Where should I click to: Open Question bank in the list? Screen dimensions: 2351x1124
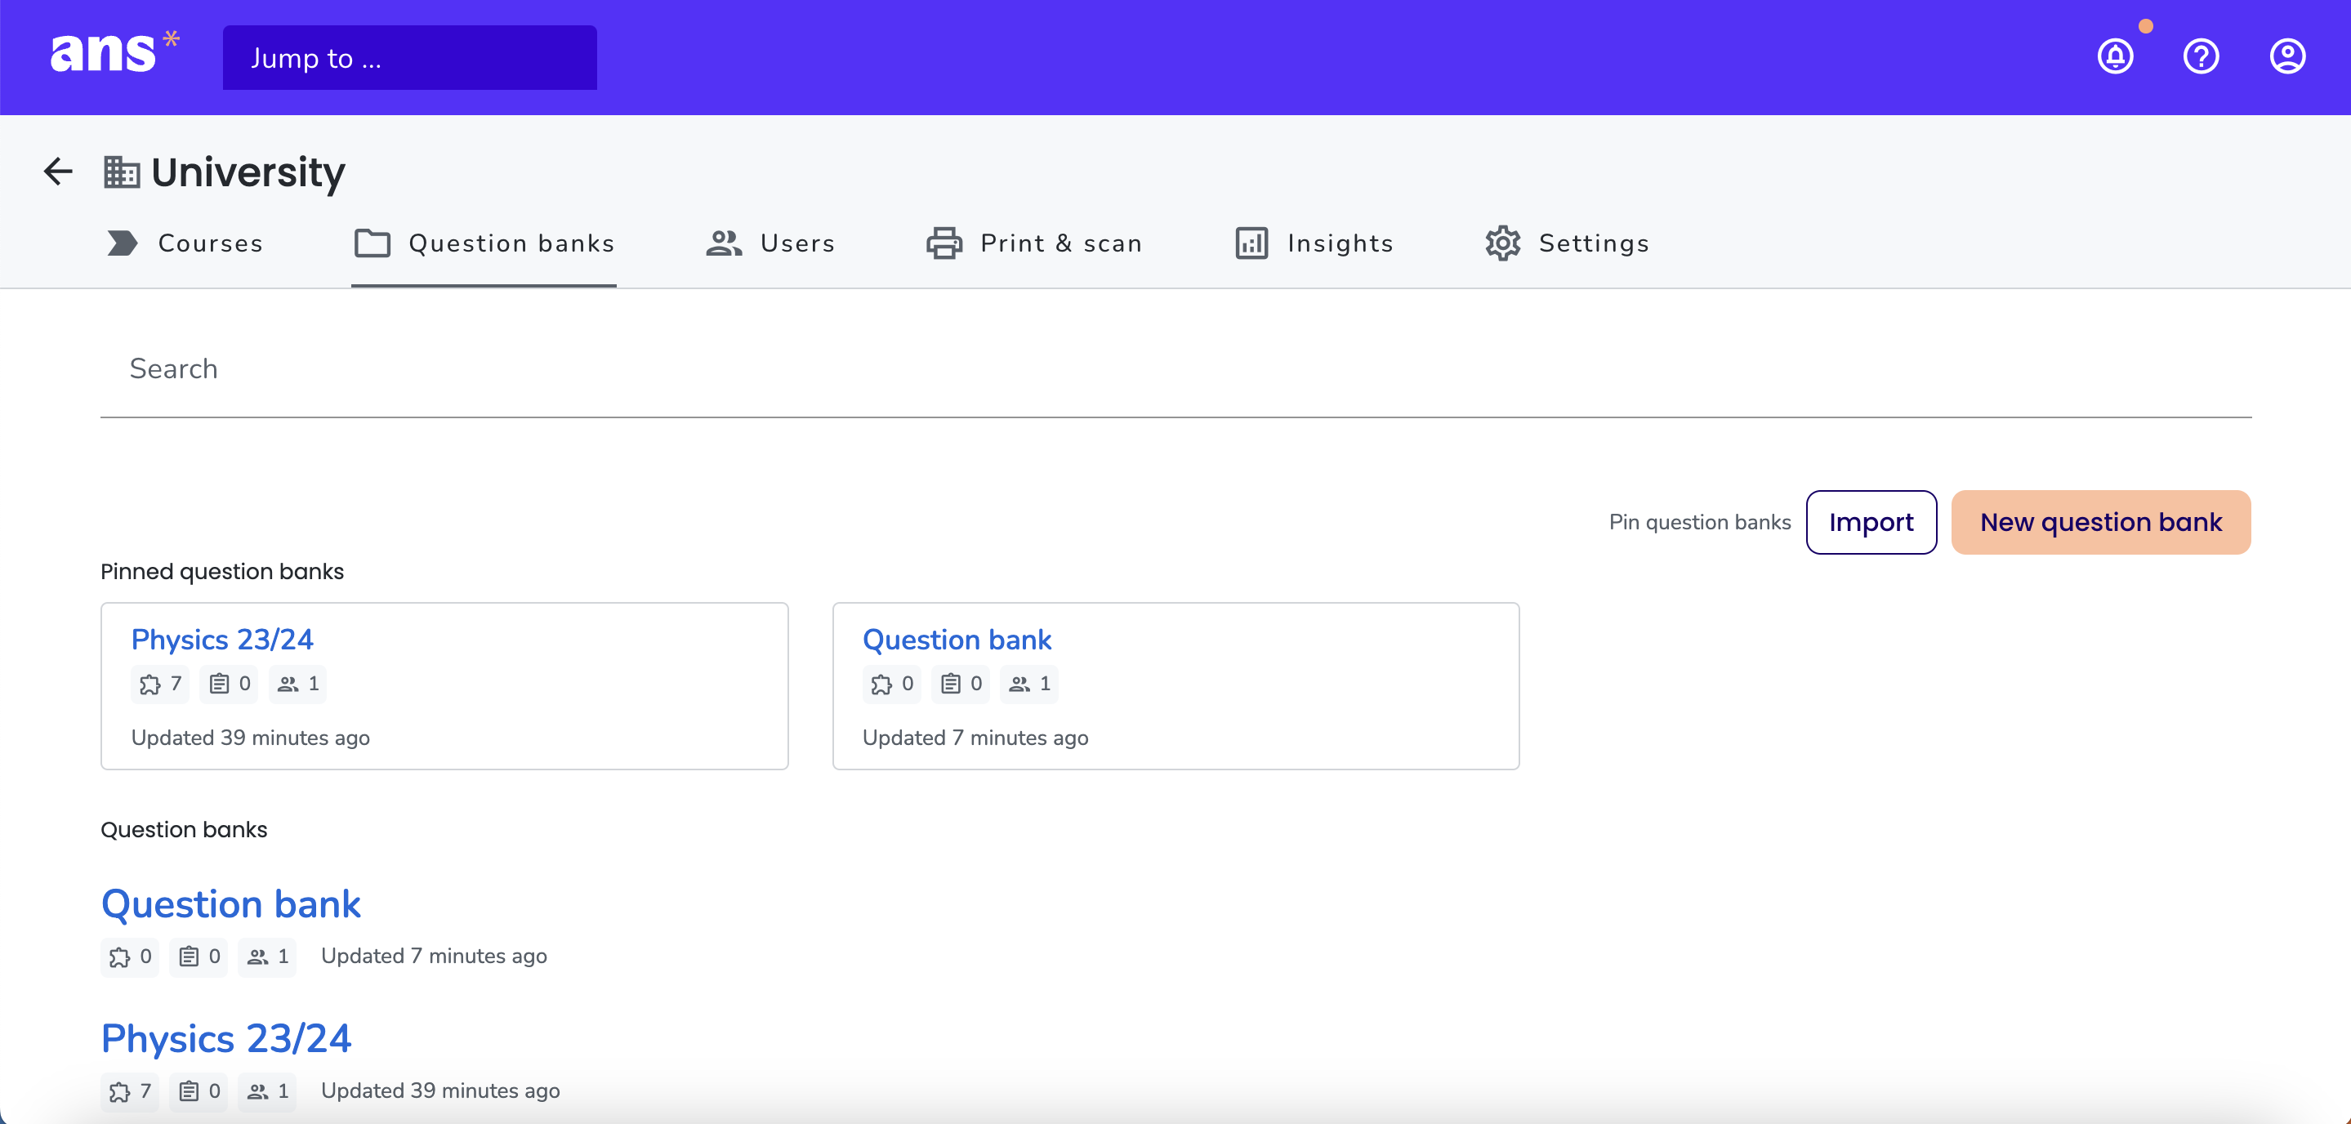click(231, 904)
